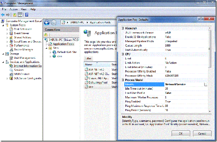The width and height of the screenshot is (217, 142).
Task: Open the Action menu
Action: [x=13, y=9]
